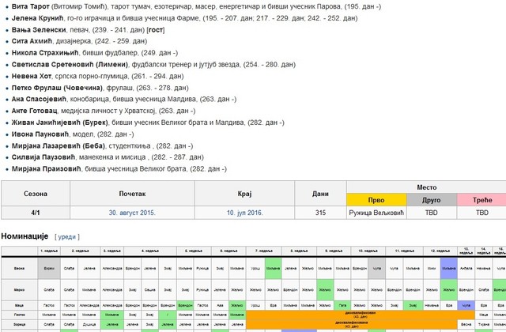The width and height of the screenshot is (506, 332).
Task: Click the Почетак column header
Action: 132,194
